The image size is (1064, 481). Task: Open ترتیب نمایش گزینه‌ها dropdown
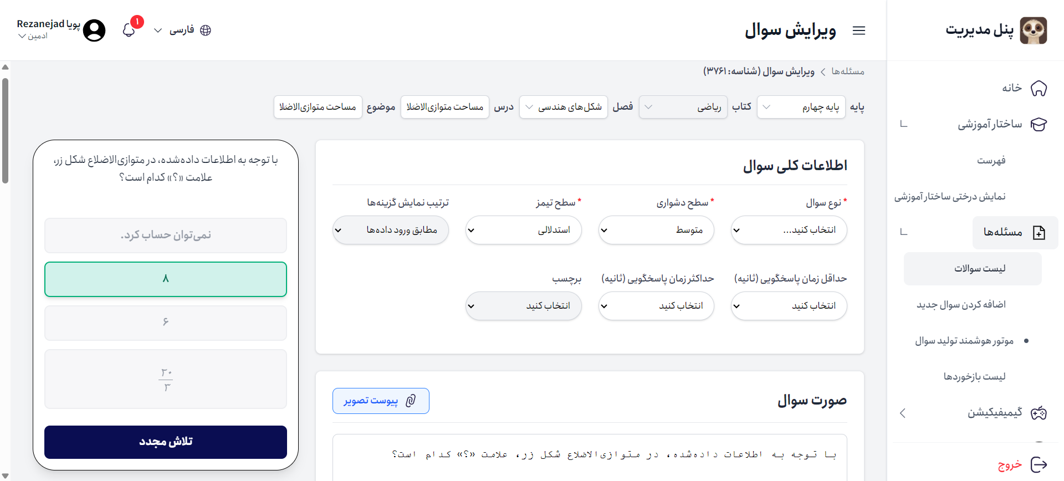tap(391, 230)
